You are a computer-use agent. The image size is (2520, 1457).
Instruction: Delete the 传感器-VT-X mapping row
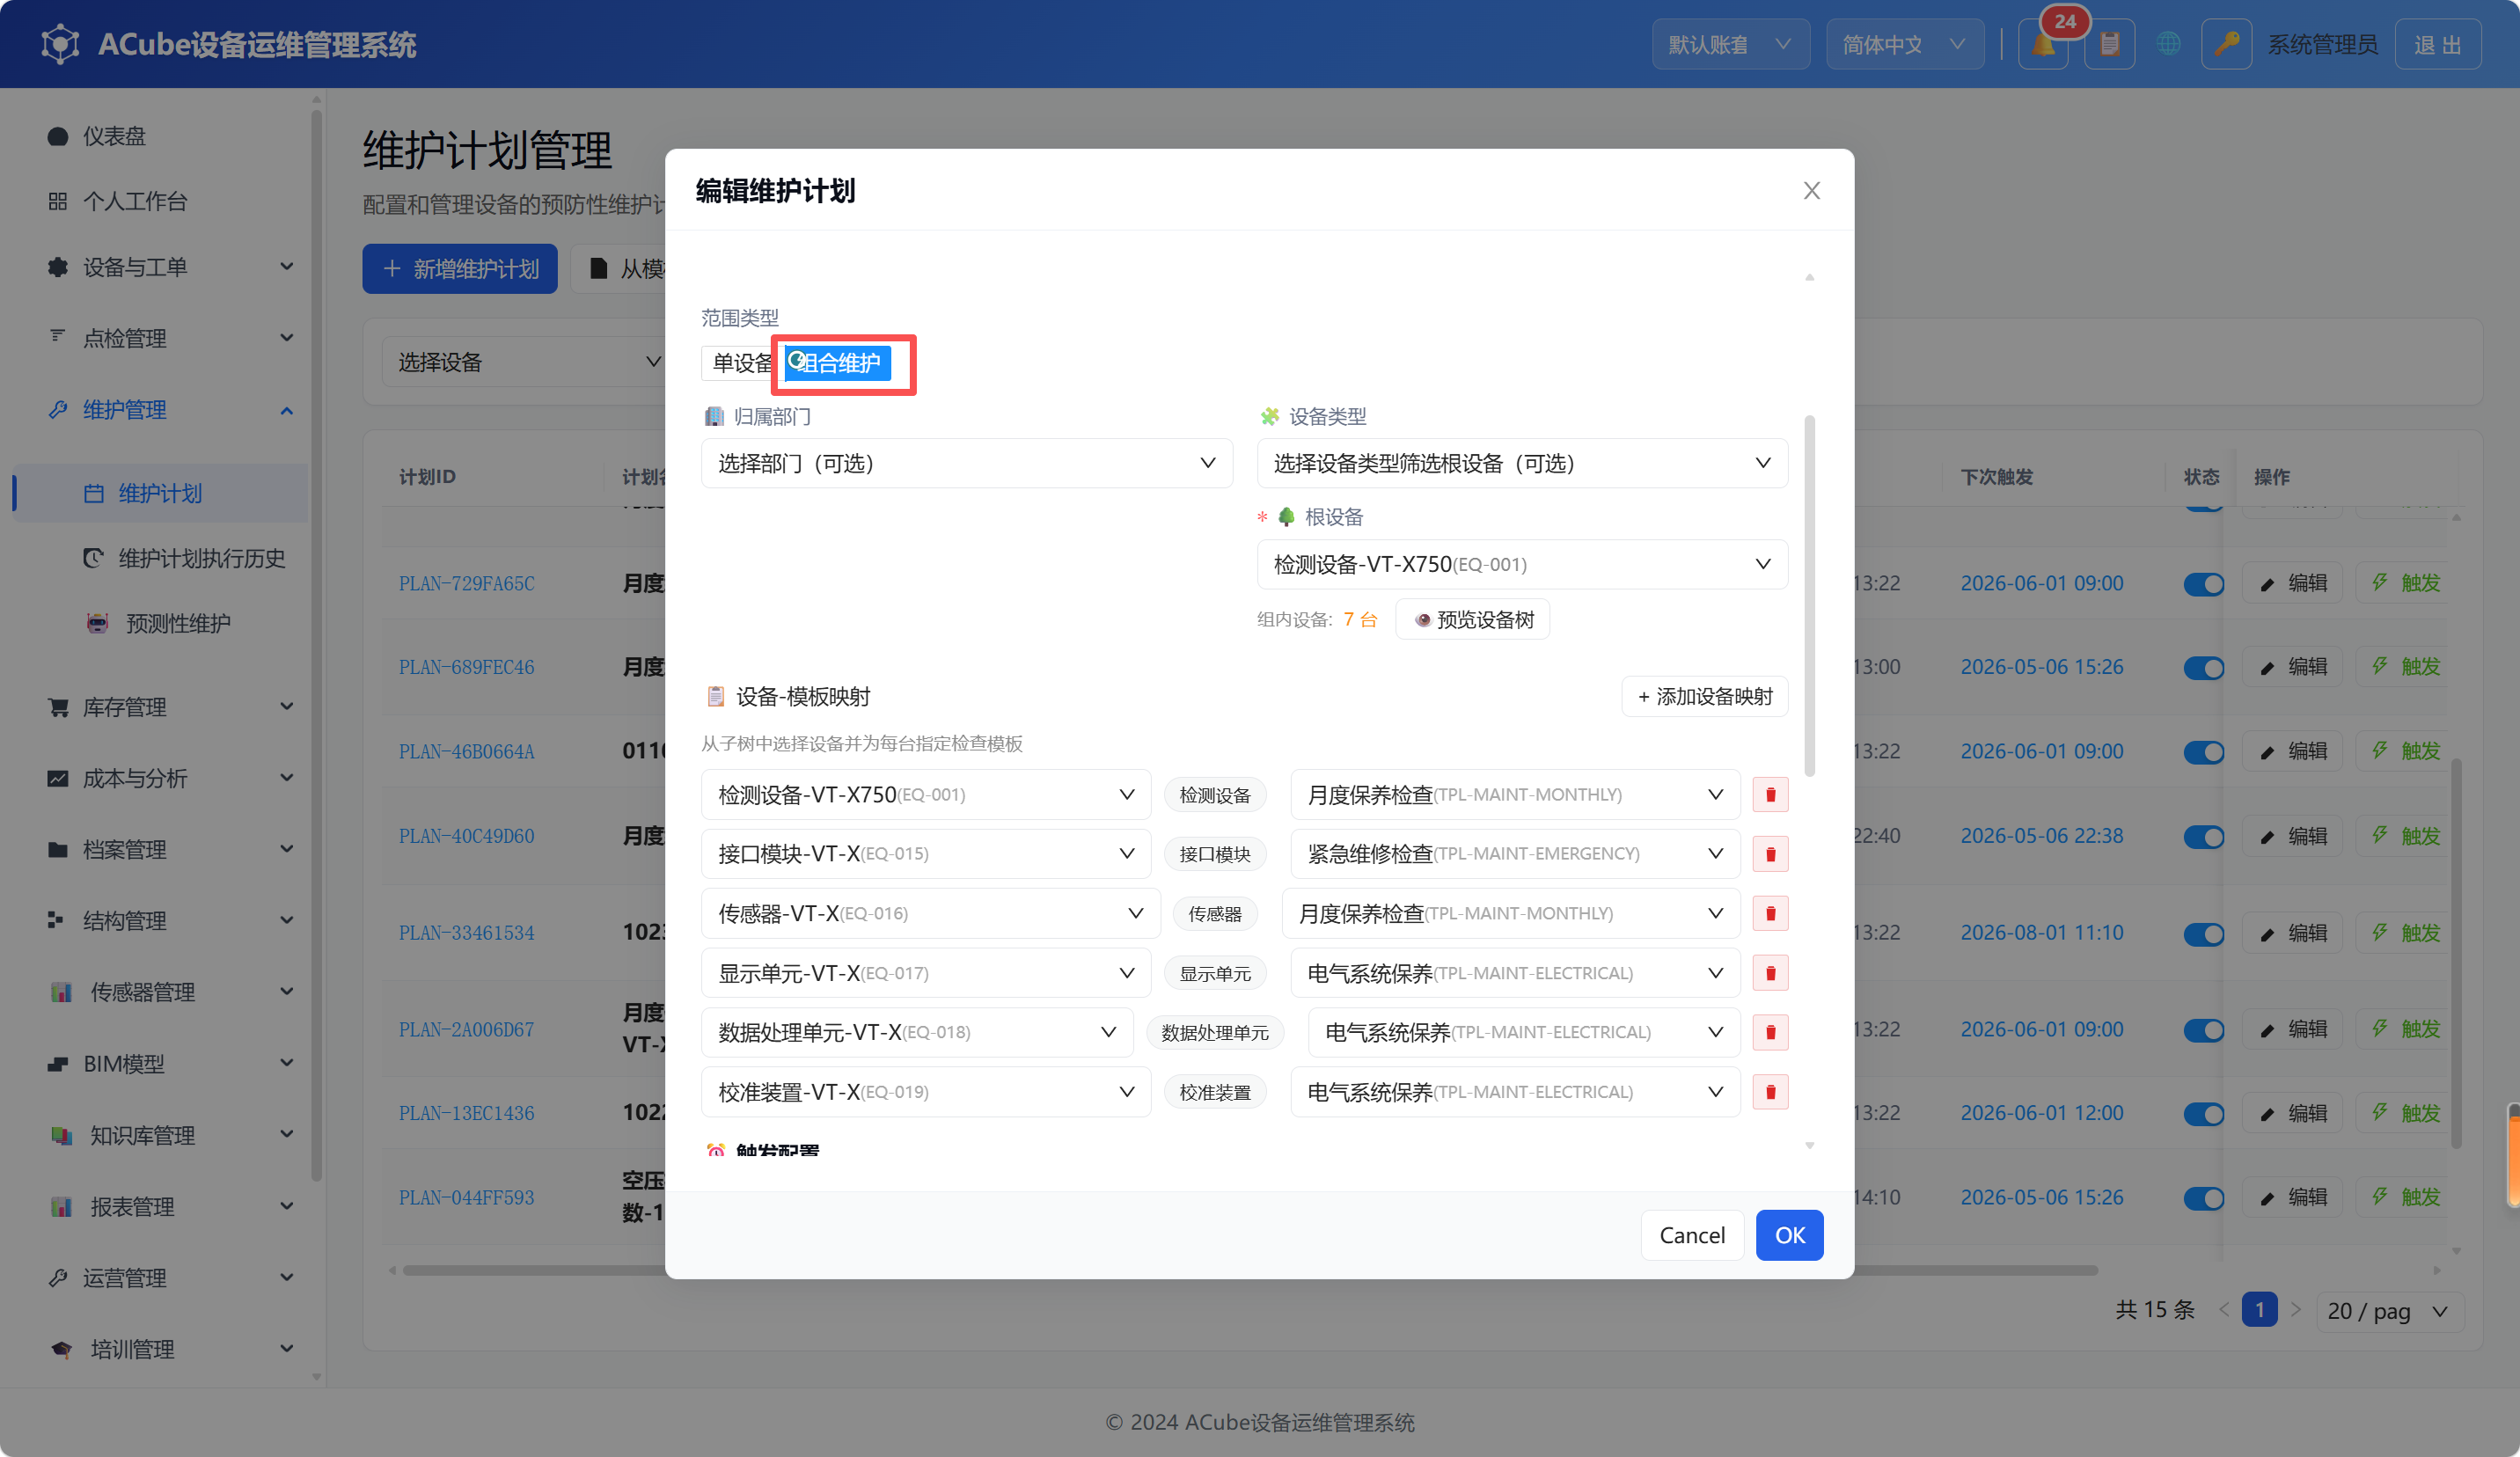tap(1770, 913)
